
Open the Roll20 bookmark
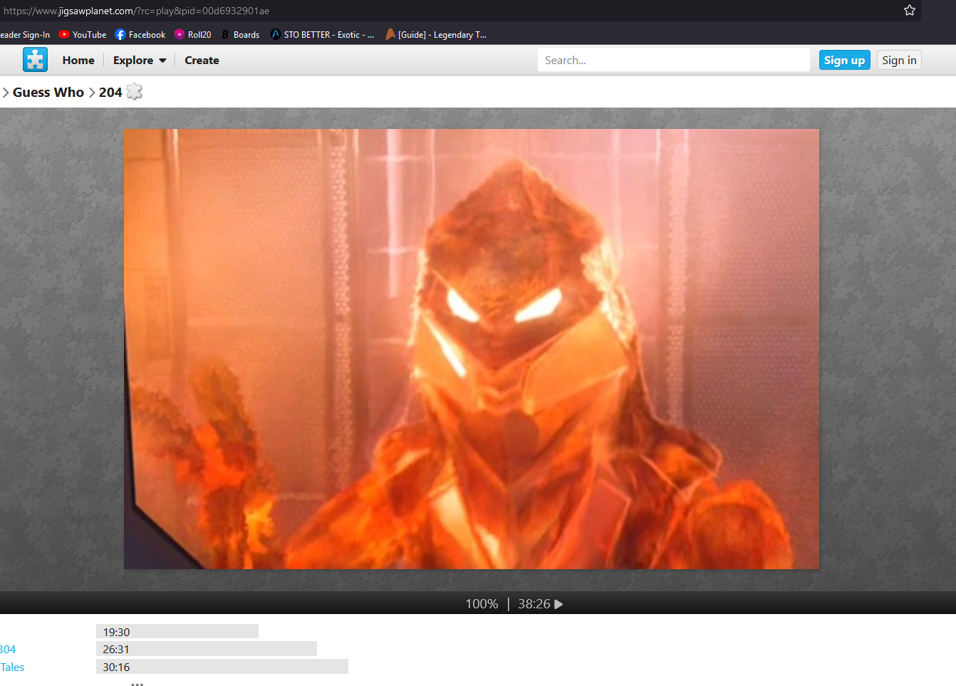193,34
